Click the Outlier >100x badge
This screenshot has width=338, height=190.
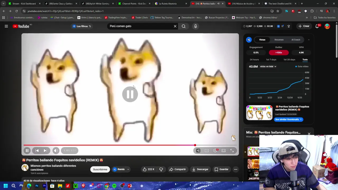(279, 53)
